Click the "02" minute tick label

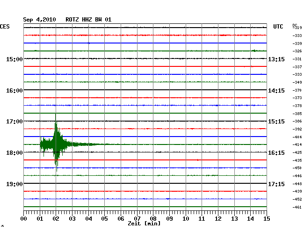point(56,218)
